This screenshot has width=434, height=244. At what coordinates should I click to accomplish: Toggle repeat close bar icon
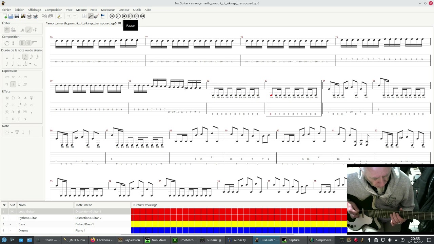(x=28, y=43)
